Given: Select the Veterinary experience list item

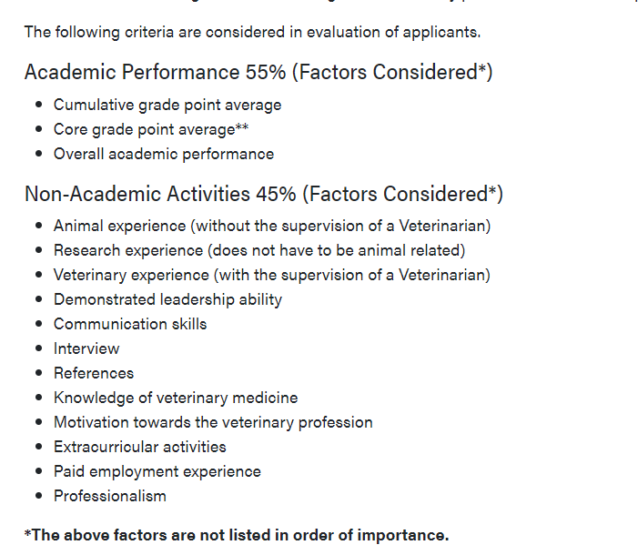Looking at the screenshot, I should click(x=272, y=275).
